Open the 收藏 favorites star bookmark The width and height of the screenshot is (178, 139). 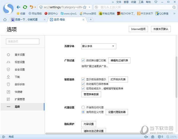pos(21,14)
